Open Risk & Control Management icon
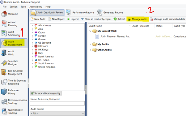This screenshot has width=186, height=116. 4,72
